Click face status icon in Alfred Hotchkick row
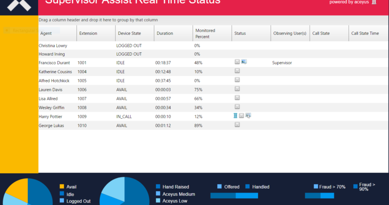This screenshot has width=389, height=205. 237,80
